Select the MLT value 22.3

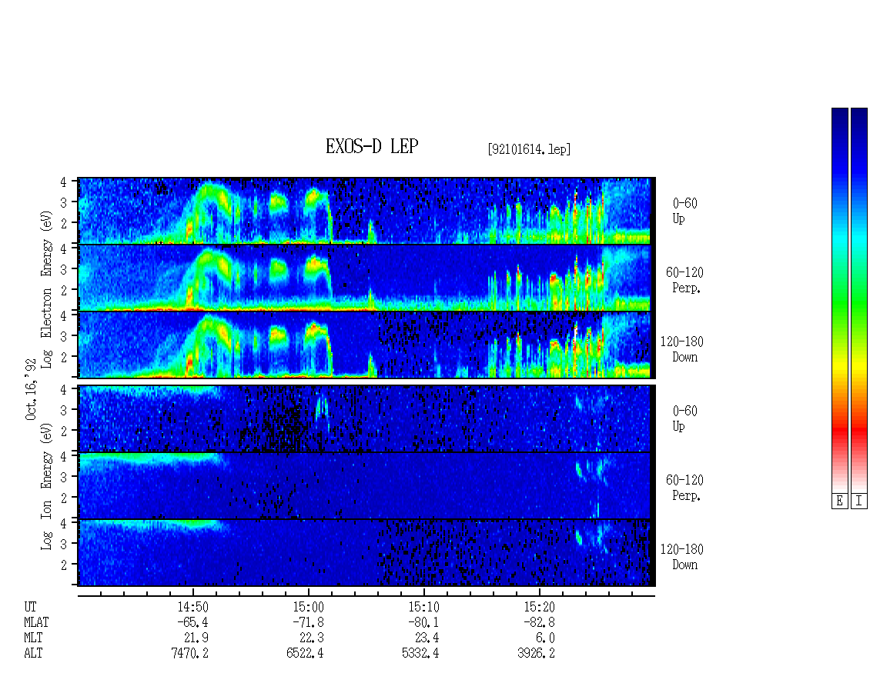click(x=311, y=638)
